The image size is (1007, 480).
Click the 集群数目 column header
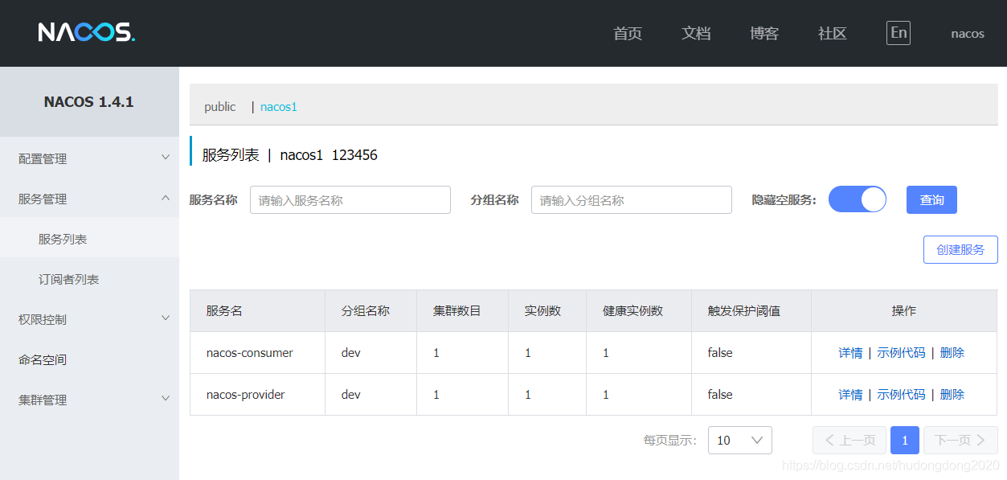pos(463,310)
